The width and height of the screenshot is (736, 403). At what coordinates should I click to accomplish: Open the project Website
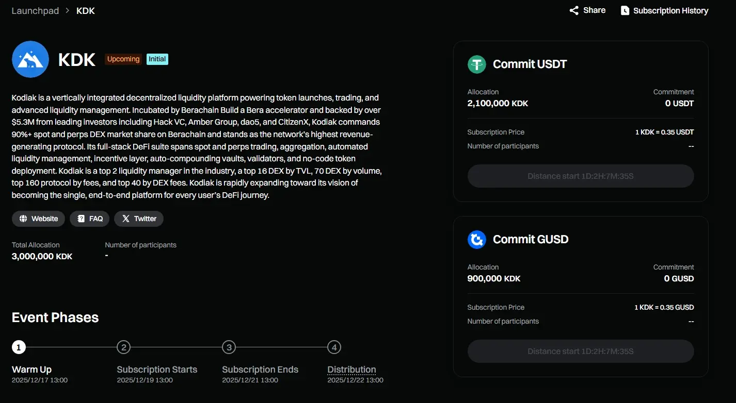coord(39,219)
